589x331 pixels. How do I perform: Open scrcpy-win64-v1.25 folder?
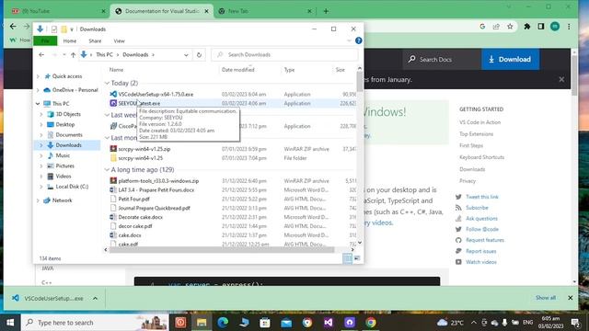[141, 158]
